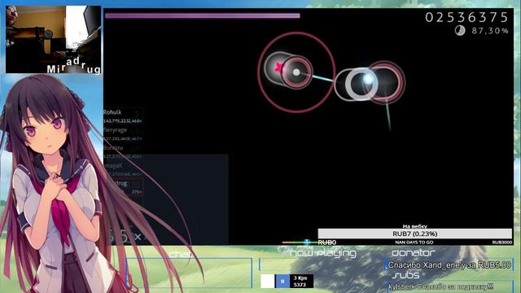Click the Miradrug name on webcam
521x293 pixels.
pyautogui.click(x=73, y=65)
